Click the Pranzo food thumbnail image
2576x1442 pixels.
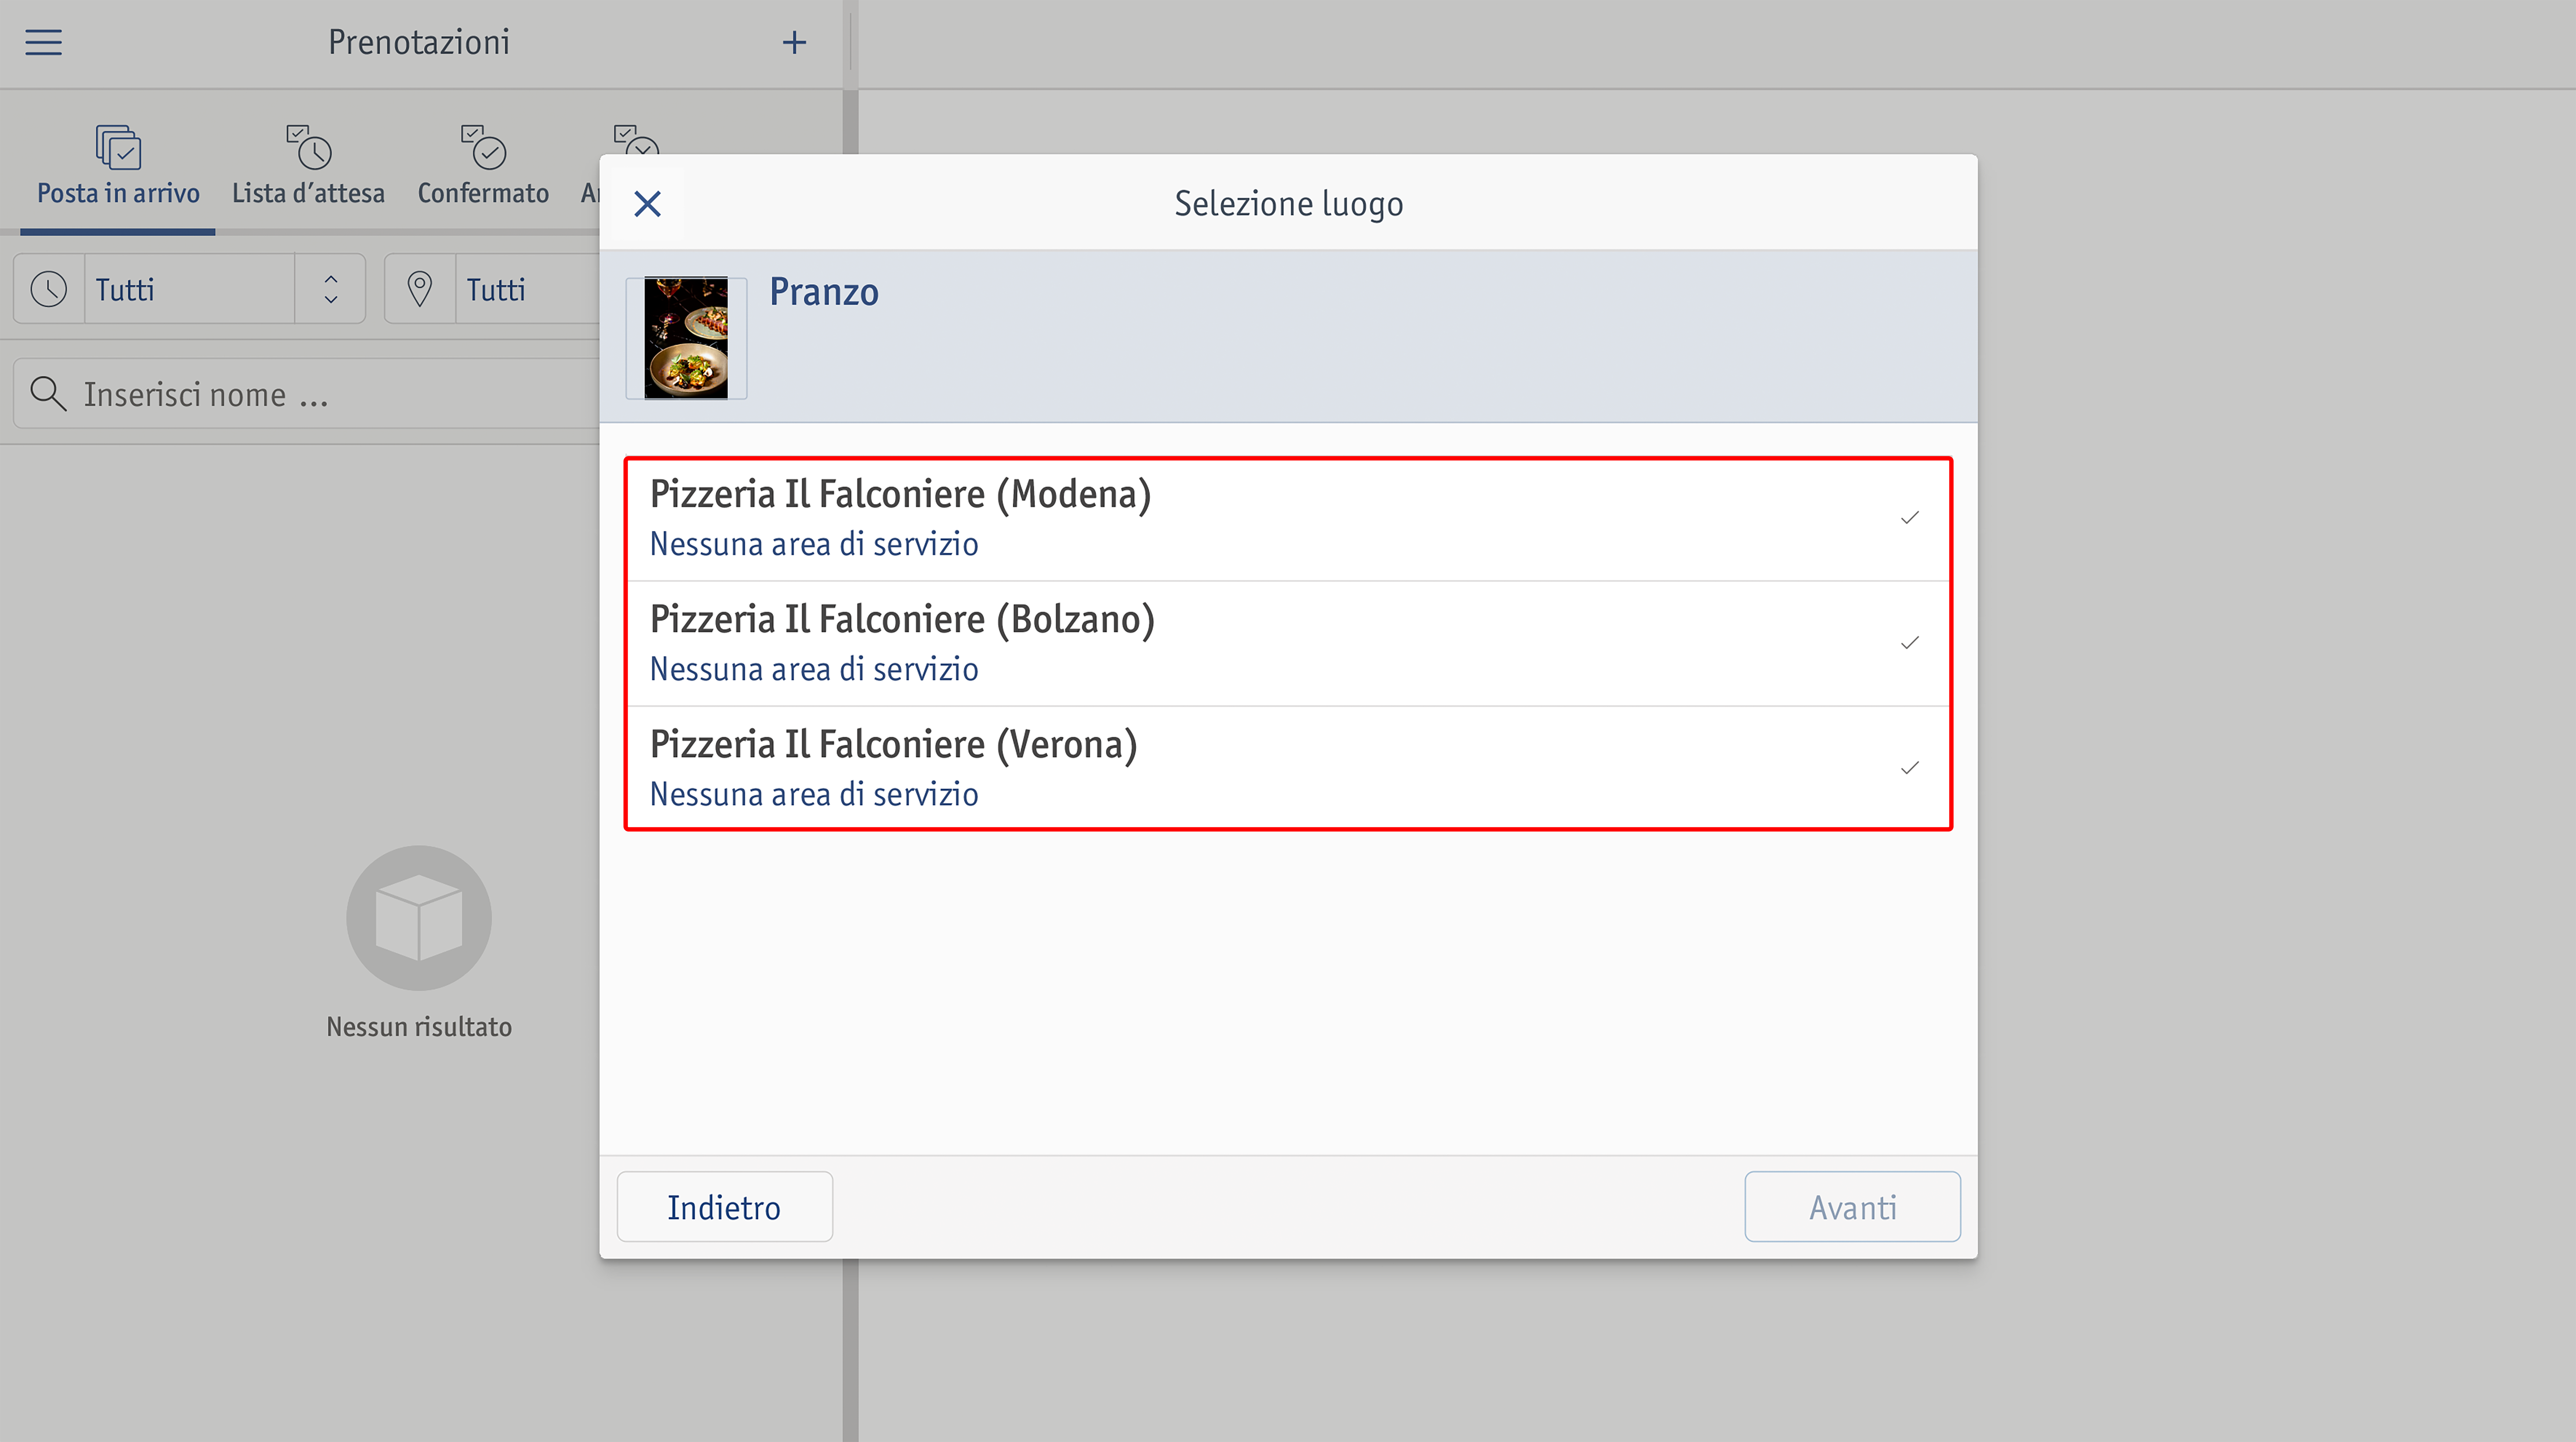tap(686, 338)
